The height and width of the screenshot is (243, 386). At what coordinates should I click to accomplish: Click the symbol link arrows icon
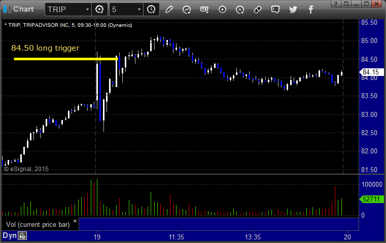point(258,10)
